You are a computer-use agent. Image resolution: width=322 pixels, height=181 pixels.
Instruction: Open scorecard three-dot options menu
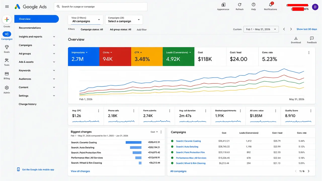coord(309,53)
